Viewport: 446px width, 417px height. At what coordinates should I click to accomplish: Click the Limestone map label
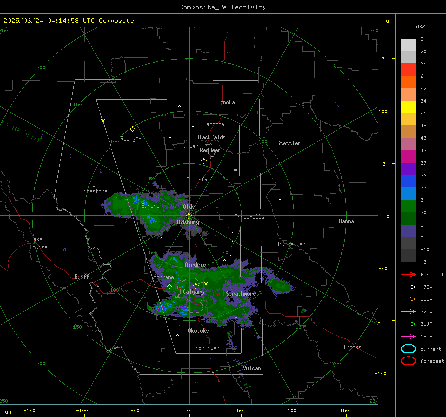[x=94, y=191]
